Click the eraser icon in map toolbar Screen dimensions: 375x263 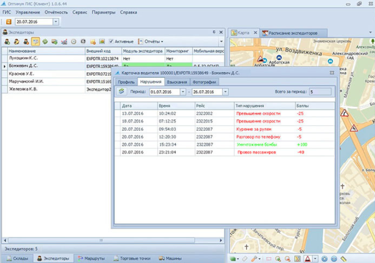tap(245, 259)
